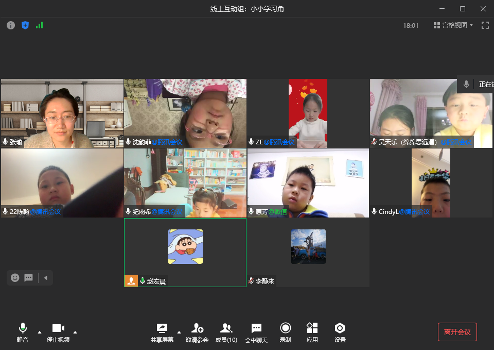The width and height of the screenshot is (494, 350).
Task: Click microphone icon beside 惠芳 name
Action: click(251, 211)
